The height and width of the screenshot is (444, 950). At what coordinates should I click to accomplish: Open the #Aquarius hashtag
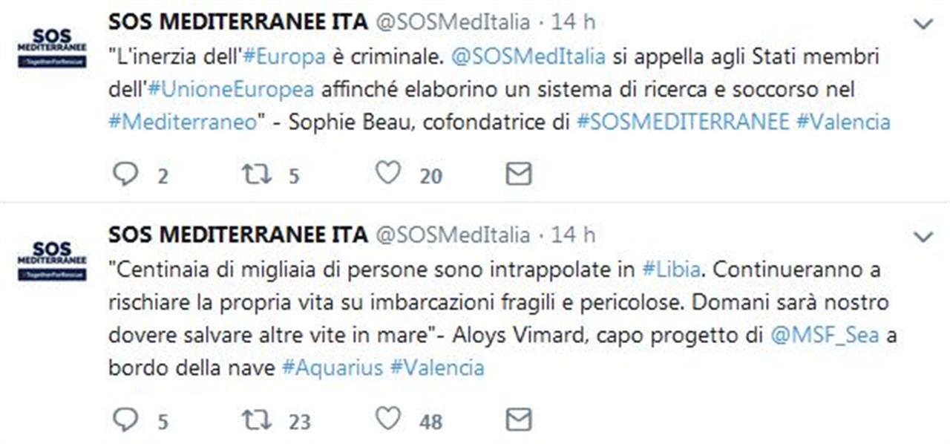click(x=333, y=367)
